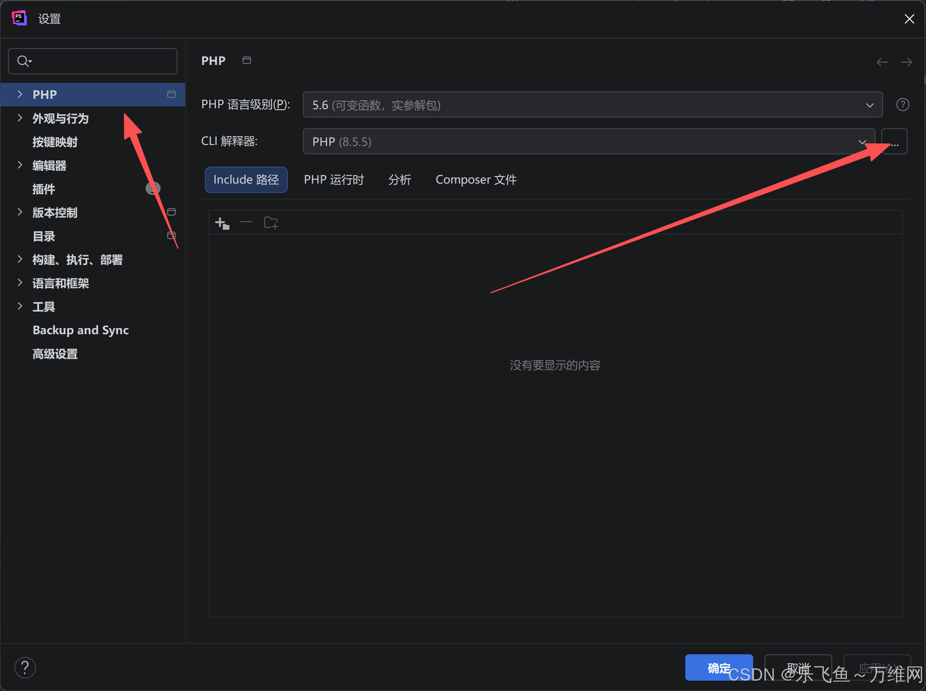Click the 确定 confirm button
Screen dimensions: 926x691
[x=718, y=667]
